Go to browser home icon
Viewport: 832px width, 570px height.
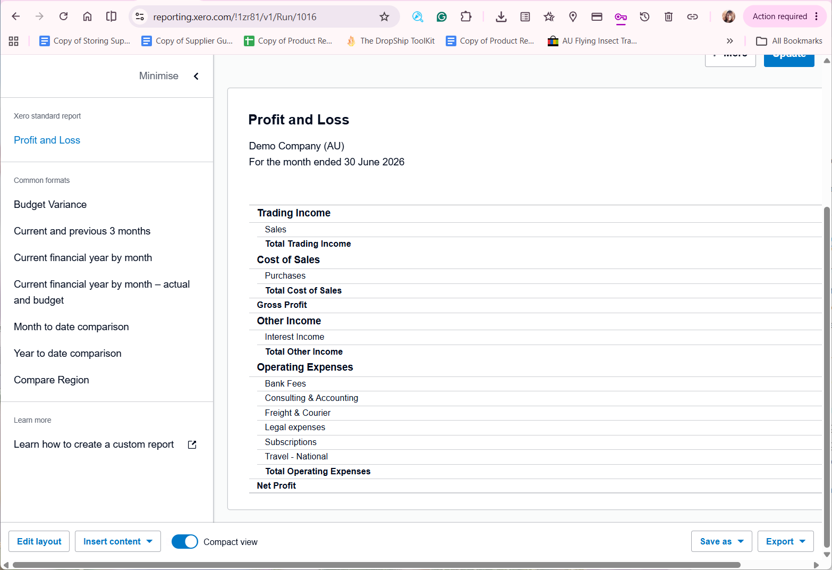click(87, 16)
